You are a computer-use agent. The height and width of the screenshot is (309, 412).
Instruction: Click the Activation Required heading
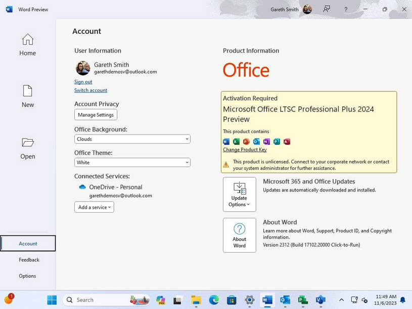[x=250, y=98]
